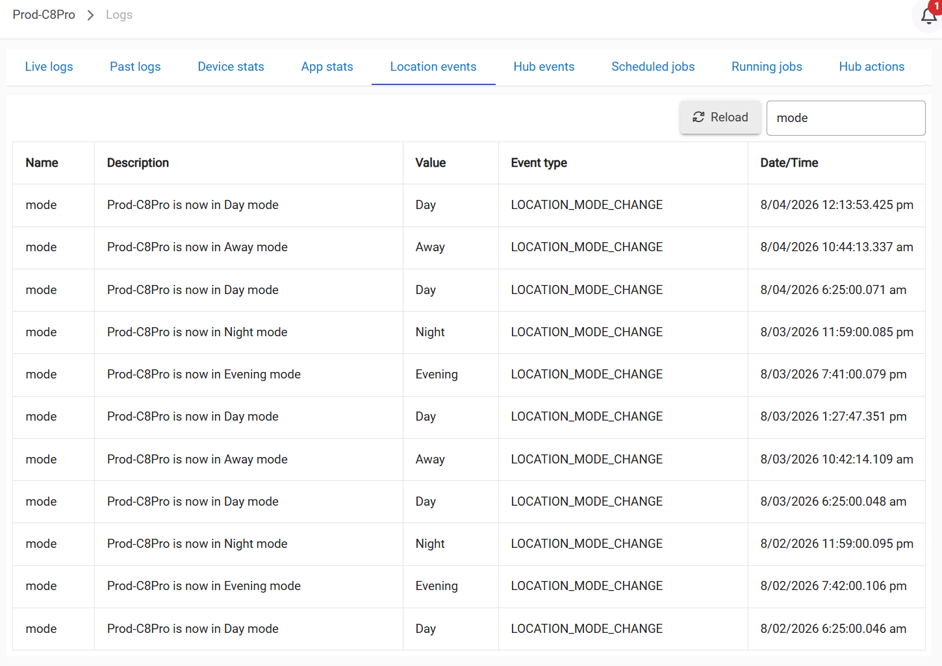942x666 pixels.
Task: Click description of the 12:13:53.425 pm event
Action: (193, 205)
